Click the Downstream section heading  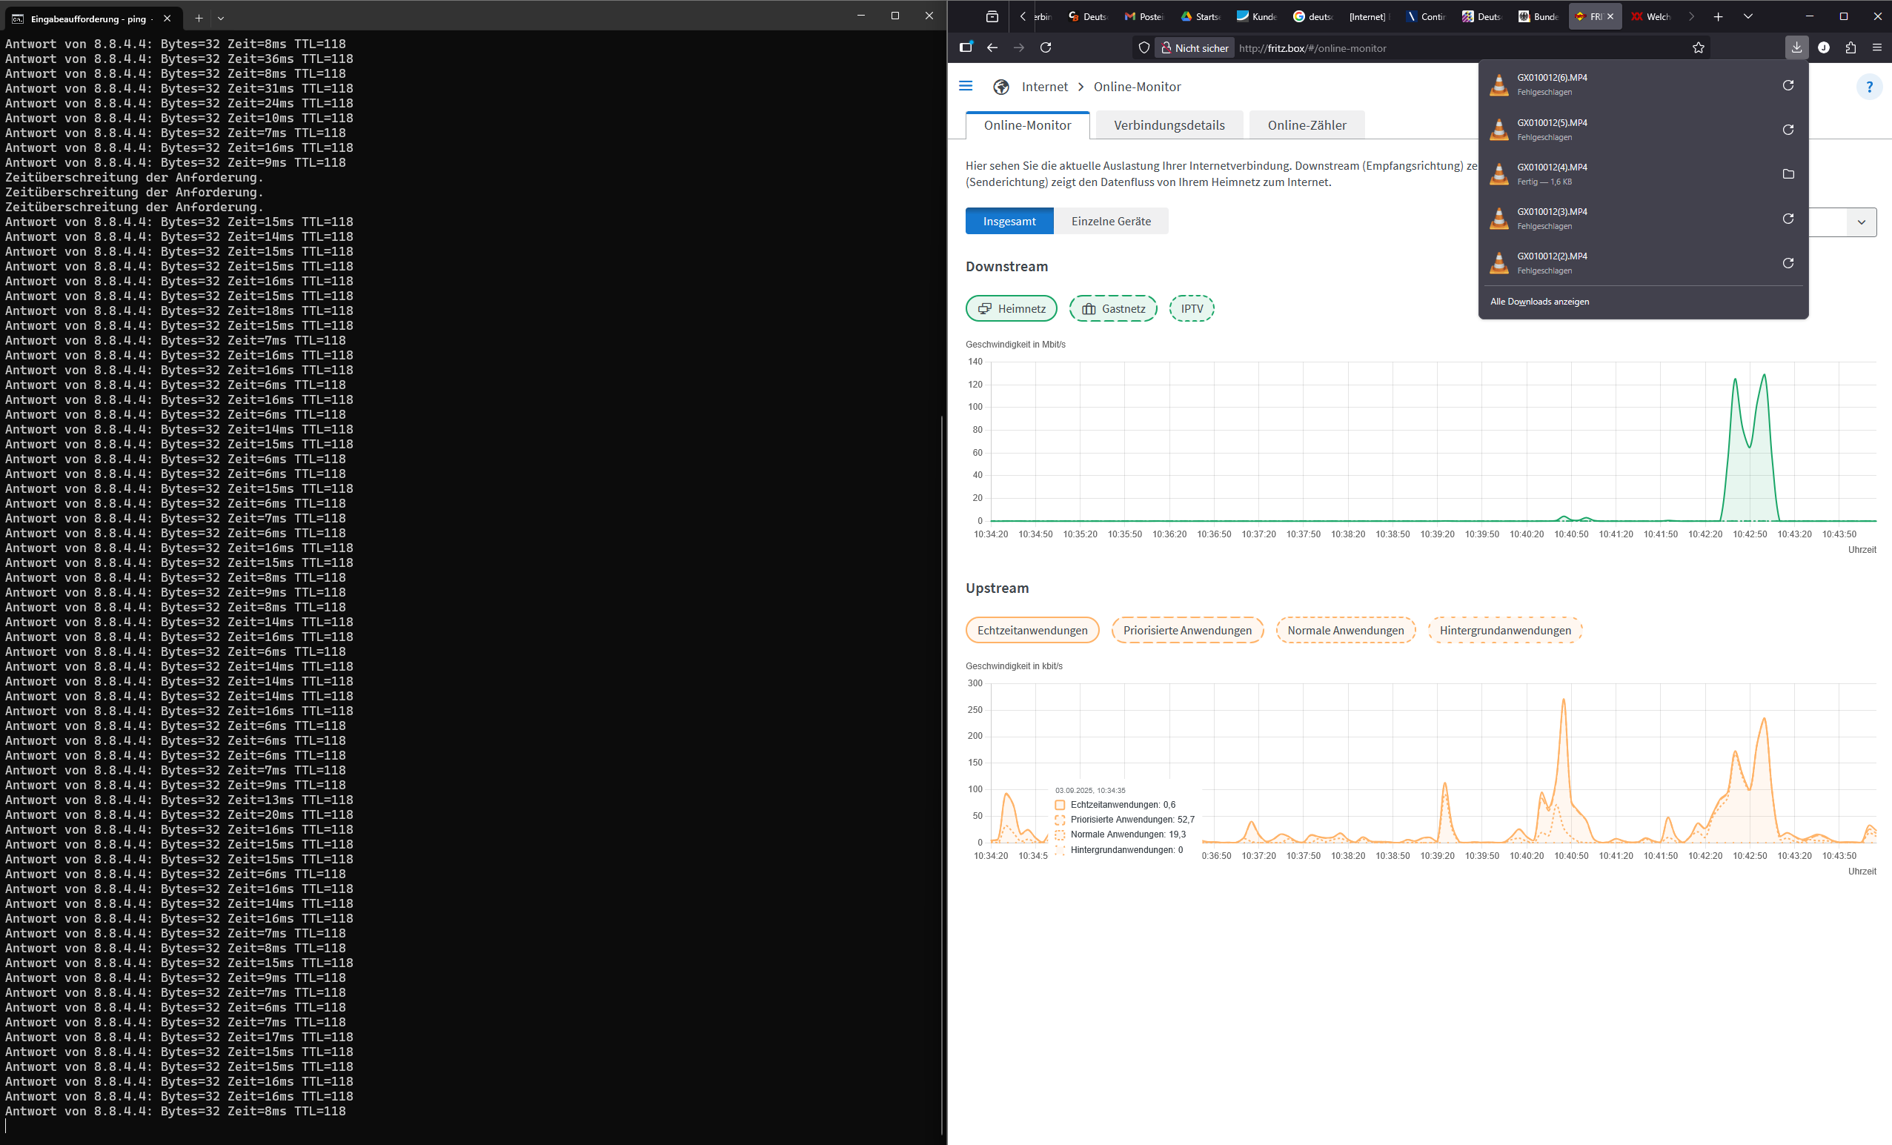tap(1006, 267)
